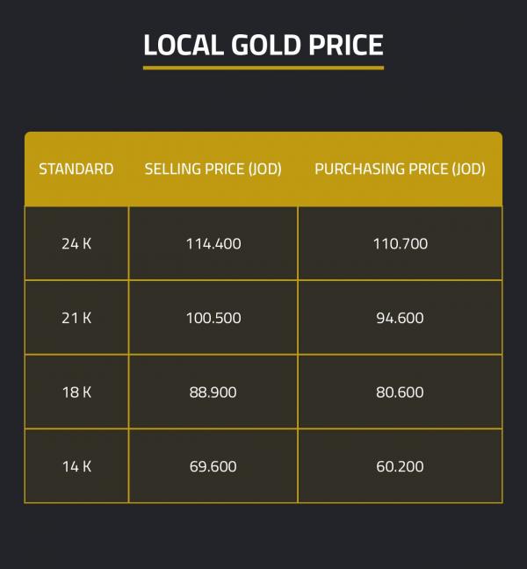Select the STANDARD column header
Image resolution: width=527 pixels, height=569 pixels.
pos(76,169)
